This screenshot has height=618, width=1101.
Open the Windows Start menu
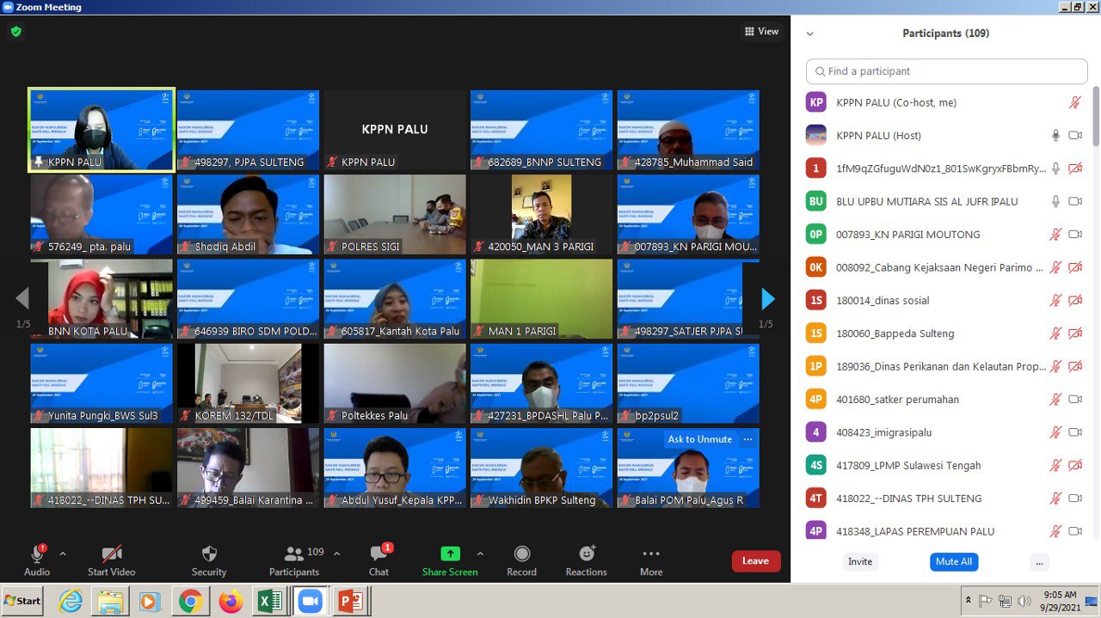(x=23, y=601)
